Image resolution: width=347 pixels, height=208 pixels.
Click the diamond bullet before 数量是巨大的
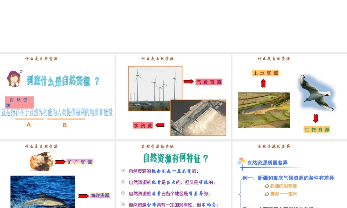pyautogui.click(x=123, y=182)
